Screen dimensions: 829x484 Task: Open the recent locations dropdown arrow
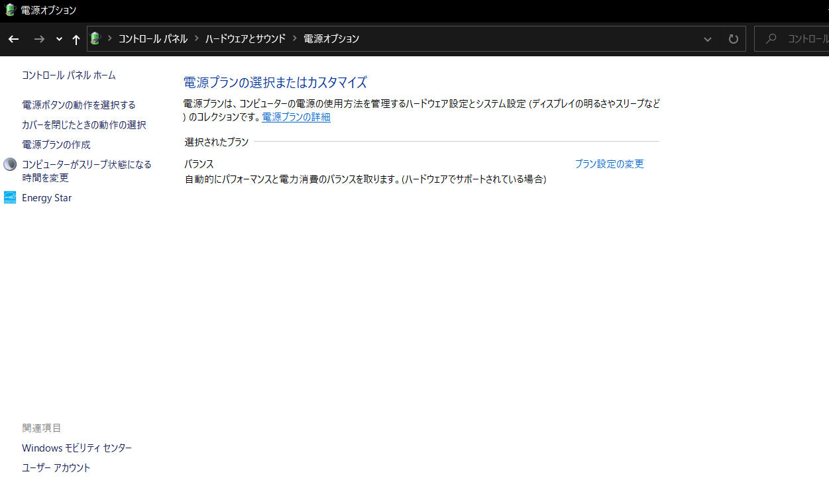59,39
